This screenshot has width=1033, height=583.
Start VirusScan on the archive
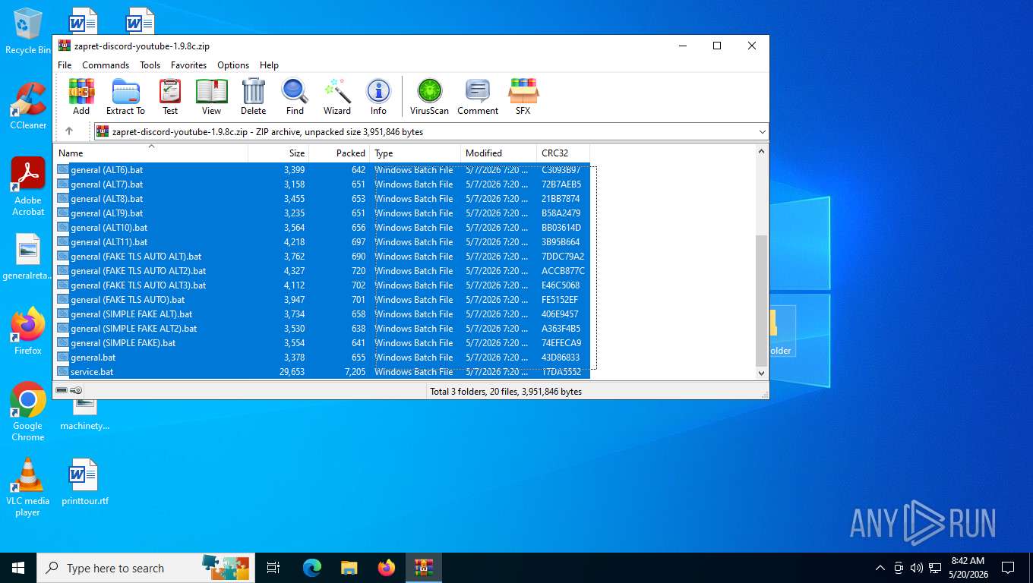429,96
